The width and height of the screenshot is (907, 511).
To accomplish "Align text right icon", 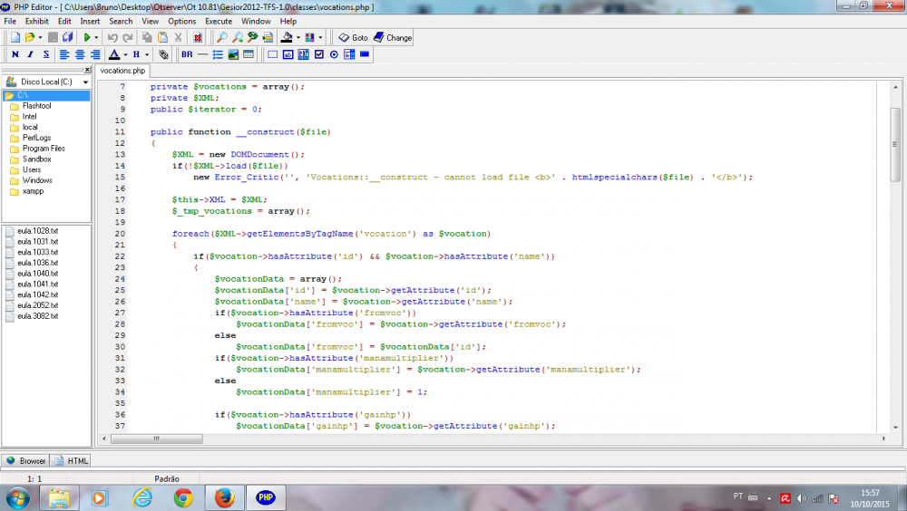I will tap(95, 54).
